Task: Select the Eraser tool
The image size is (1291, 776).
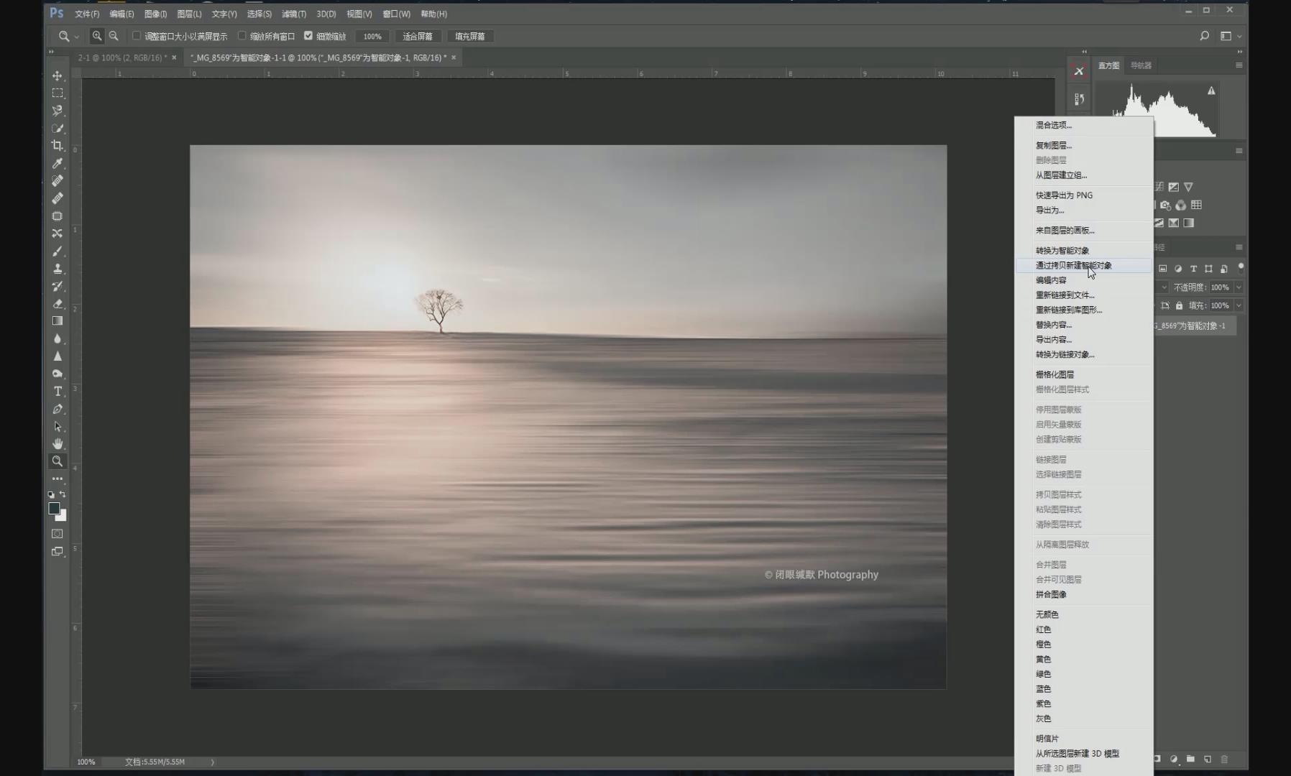Action: pos(58,303)
